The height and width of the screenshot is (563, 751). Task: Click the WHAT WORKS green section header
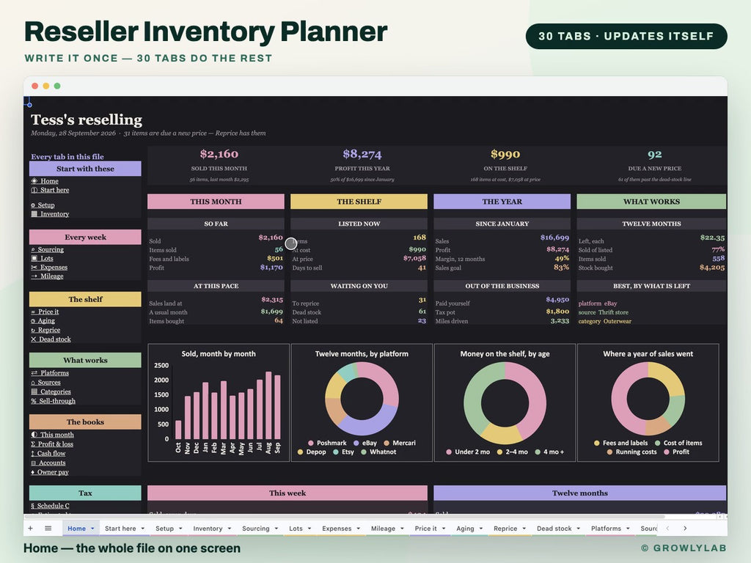[x=651, y=202]
